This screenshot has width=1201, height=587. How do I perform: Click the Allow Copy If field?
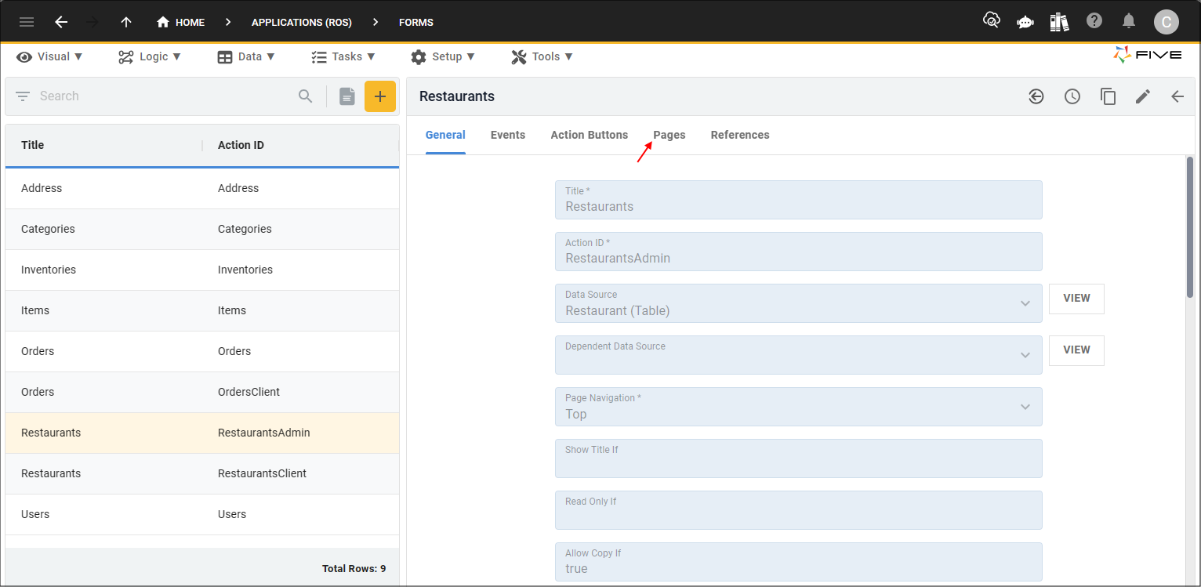(799, 562)
